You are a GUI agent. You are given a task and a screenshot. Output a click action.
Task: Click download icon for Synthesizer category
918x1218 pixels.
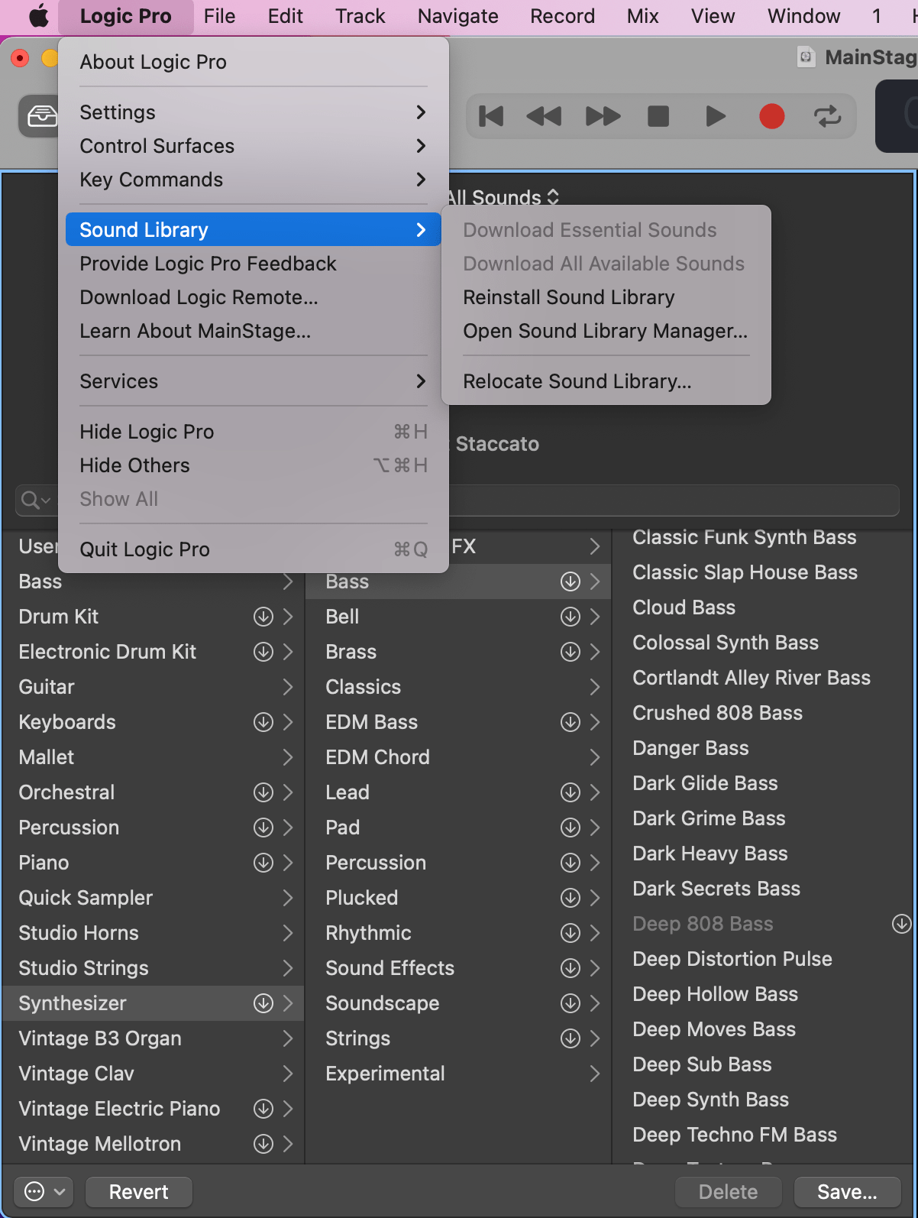[x=263, y=1003]
